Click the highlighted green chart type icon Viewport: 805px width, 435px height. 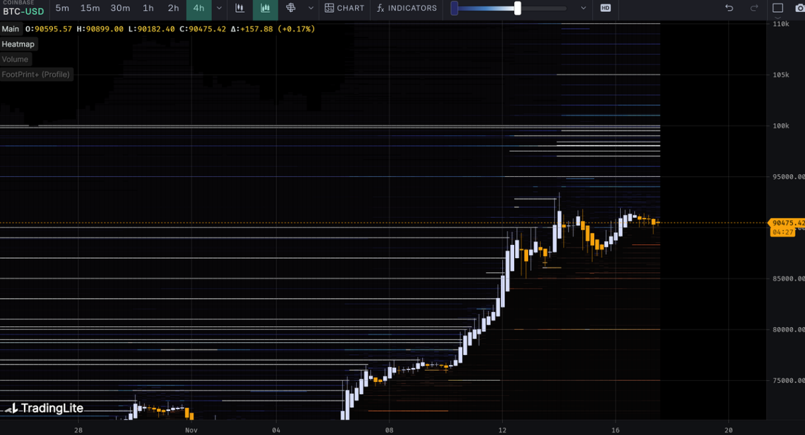click(x=265, y=9)
